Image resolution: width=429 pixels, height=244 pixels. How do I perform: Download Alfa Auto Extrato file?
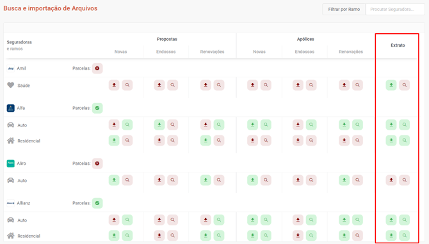391,125
